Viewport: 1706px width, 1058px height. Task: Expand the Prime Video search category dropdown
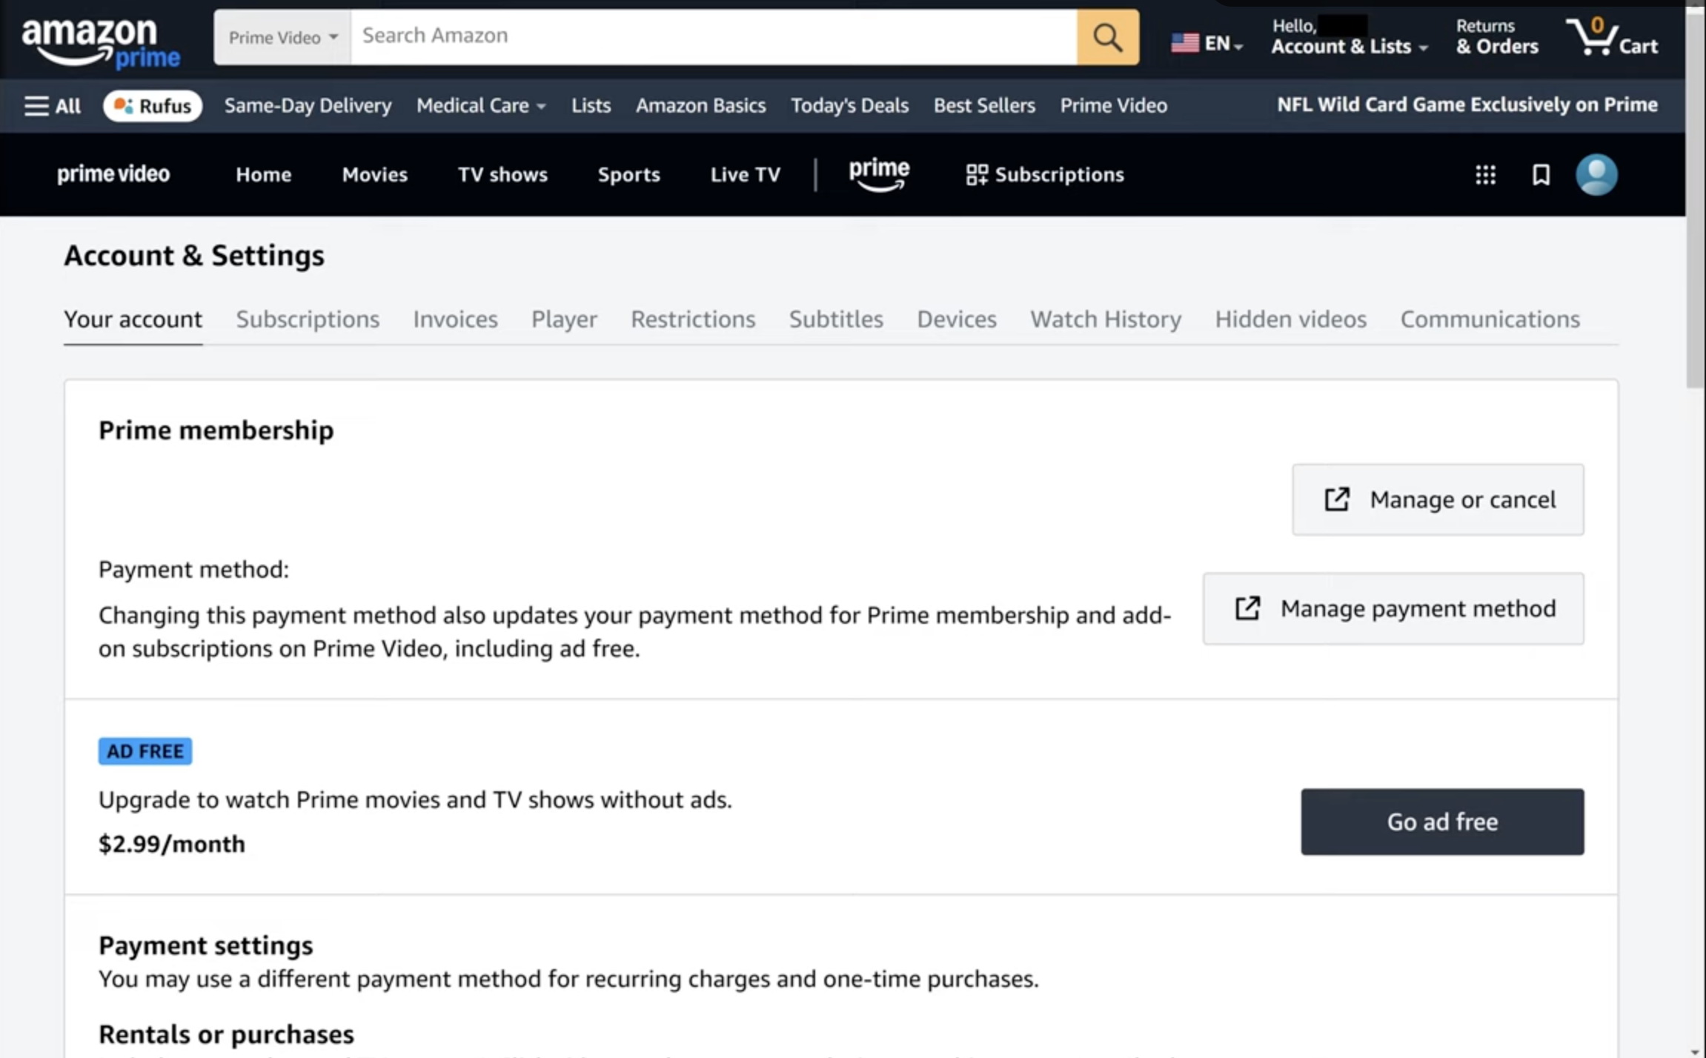pyautogui.click(x=282, y=37)
